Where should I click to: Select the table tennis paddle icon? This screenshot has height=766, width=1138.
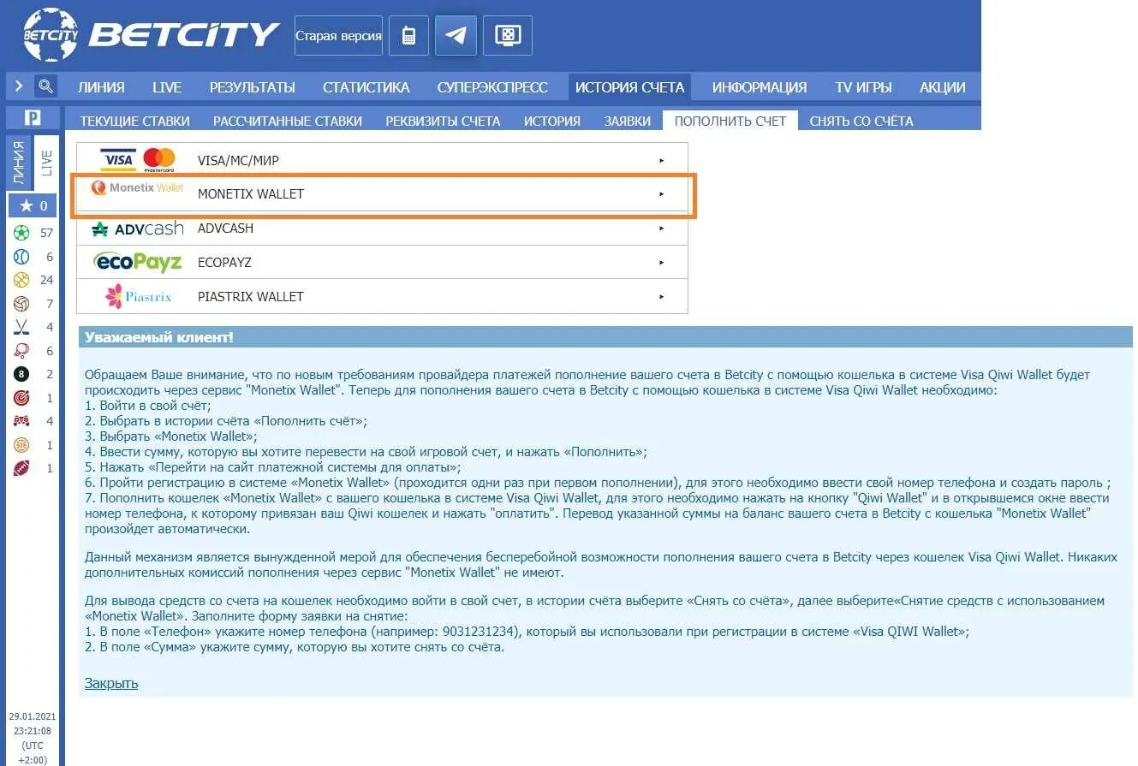pyautogui.click(x=21, y=351)
